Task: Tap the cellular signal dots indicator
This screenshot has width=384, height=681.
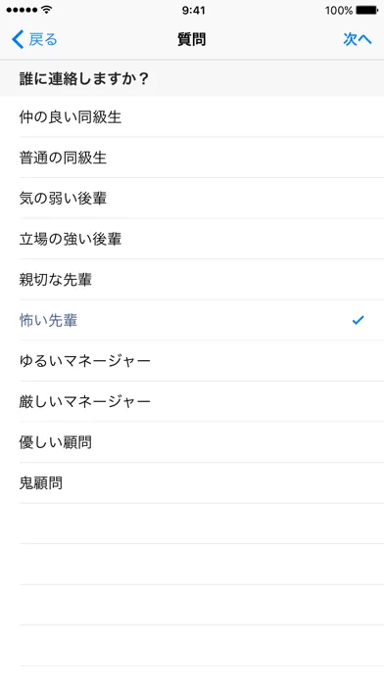Action: point(22,10)
